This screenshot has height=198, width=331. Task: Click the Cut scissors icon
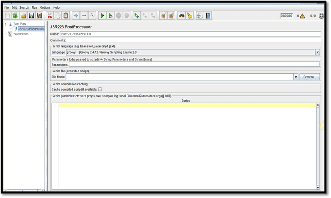pyautogui.click(x=50, y=16)
